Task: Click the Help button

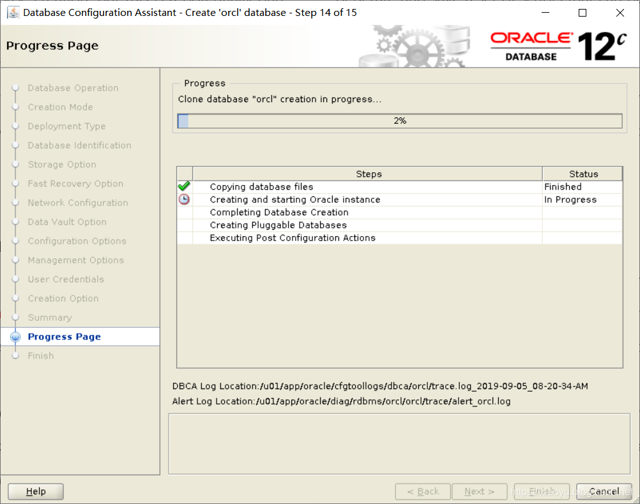Action: click(x=36, y=491)
